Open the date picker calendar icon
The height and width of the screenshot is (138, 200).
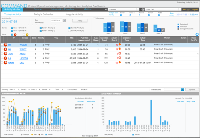click(x=64, y=20)
